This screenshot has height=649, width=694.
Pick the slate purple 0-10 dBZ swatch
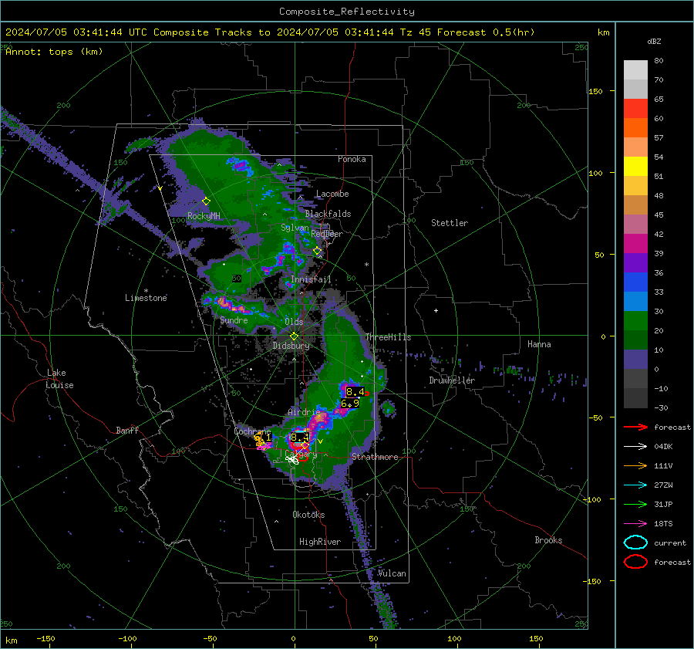click(635, 360)
